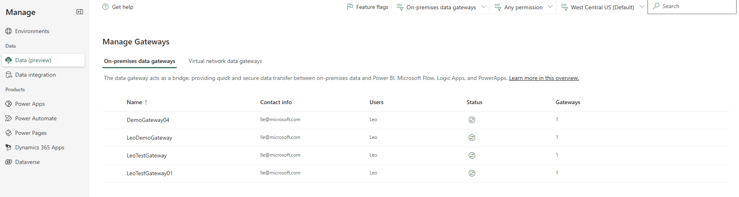This screenshot has width=739, height=197.
Task: Click the Get help question icon
Action: [x=106, y=7]
